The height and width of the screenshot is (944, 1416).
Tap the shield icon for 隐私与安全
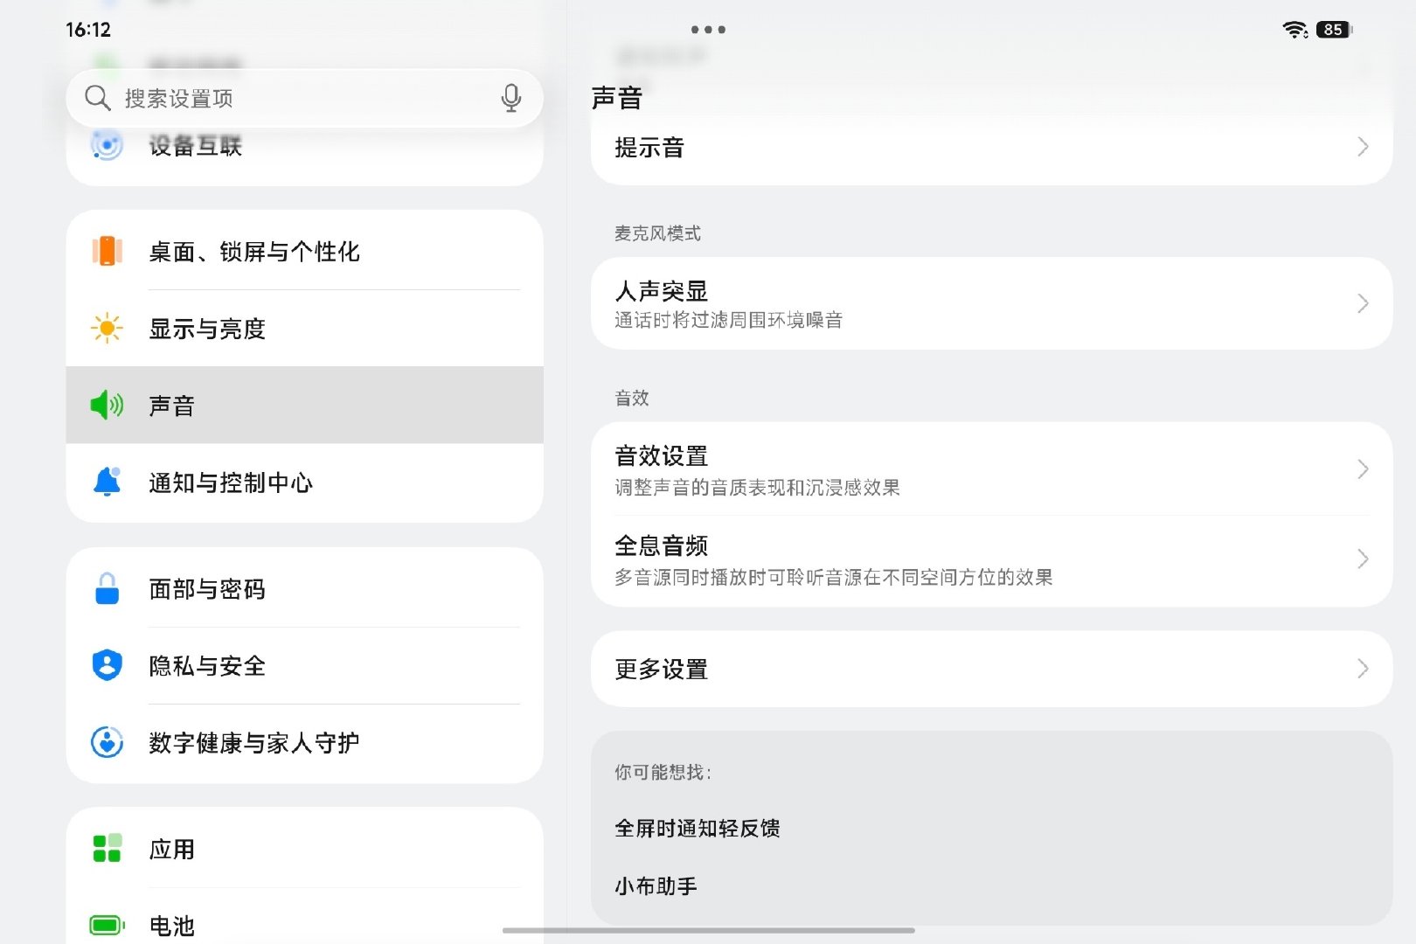(x=107, y=665)
